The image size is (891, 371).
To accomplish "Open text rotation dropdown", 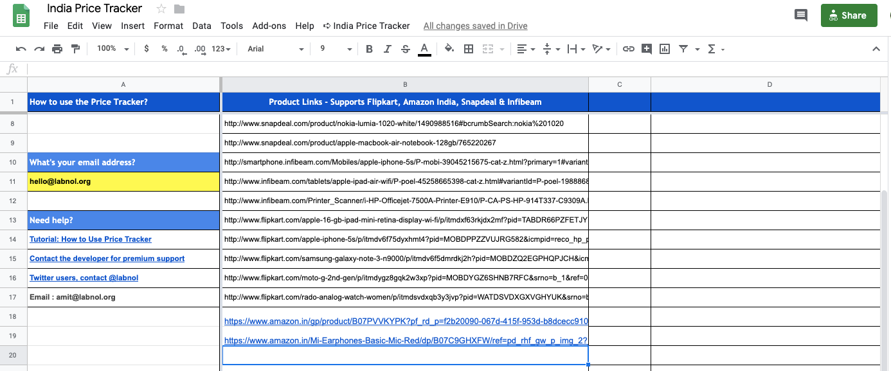I will pyautogui.click(x=601, y=49).
